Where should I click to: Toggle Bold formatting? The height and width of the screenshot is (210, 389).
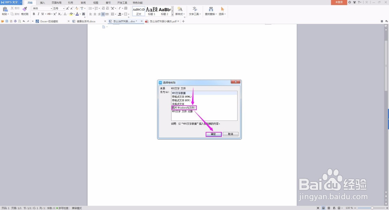(x=34, y=14)
